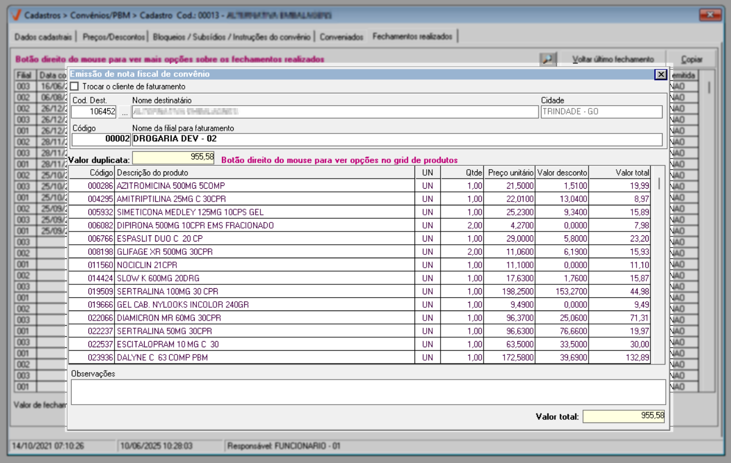The width and height of the screenshot is (731, 463).
Task: Select row GLIFAGE XR 500MG 30CPR
Action: click(x=360, y=252)
